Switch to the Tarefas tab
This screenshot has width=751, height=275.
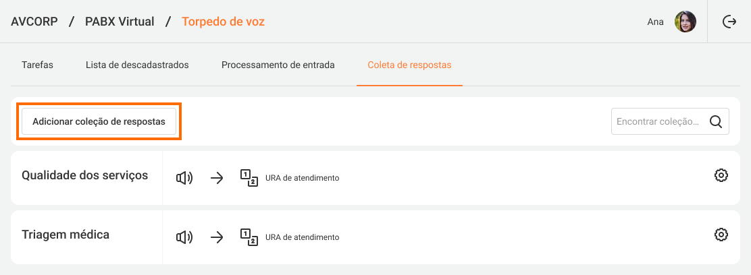[37, 65]
